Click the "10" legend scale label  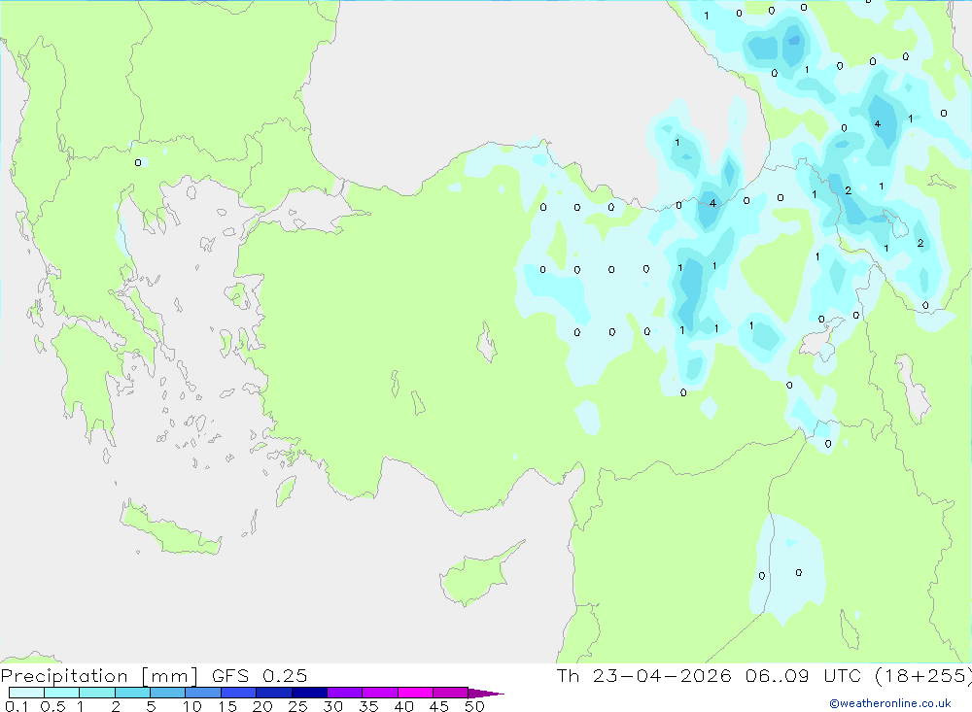click(192, 706)
